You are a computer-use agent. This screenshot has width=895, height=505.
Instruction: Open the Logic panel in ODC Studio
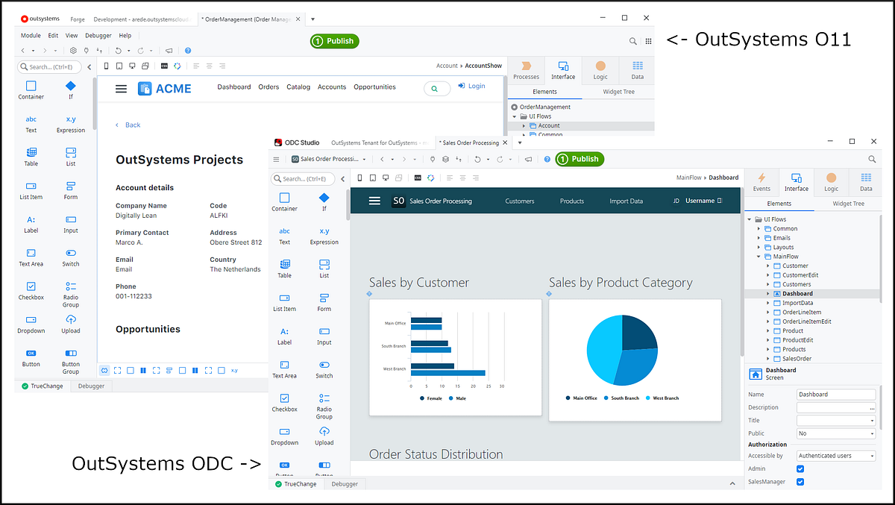[x=831, y=181]
